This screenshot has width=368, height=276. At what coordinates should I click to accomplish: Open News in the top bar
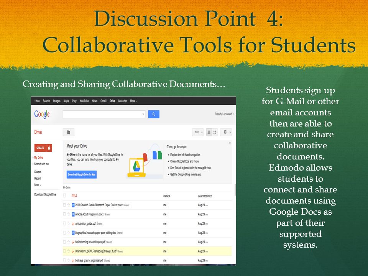(x=95, y=101)
